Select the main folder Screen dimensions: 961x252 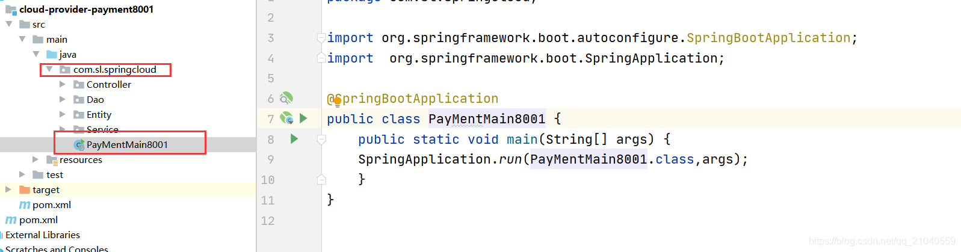57,39
